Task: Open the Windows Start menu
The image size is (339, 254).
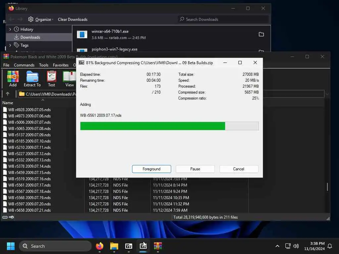Action: tap(11, 246)
